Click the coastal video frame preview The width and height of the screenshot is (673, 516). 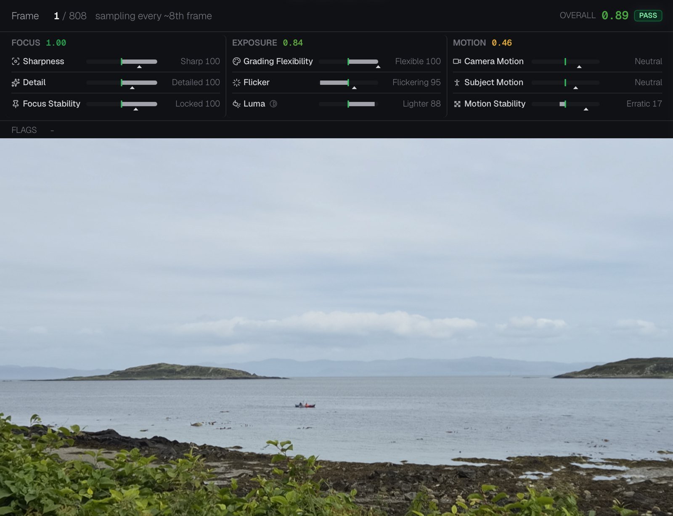pyautogui.click(x=336, y=327)
